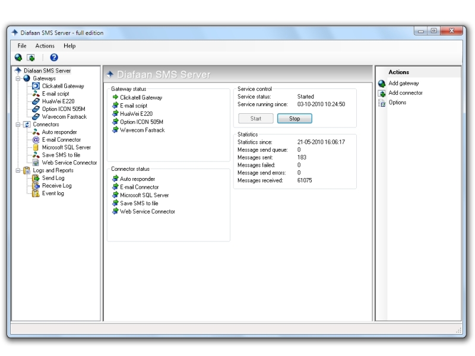Viewport: 475px width, 356px height.
Task: Select Clickatell Gateway tree label
Action: click(x=63, y=86)
